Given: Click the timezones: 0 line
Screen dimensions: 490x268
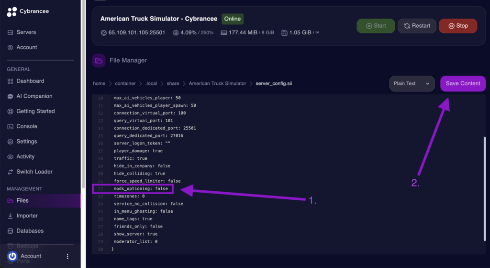Looking at the screenshot, I should 129,196.
